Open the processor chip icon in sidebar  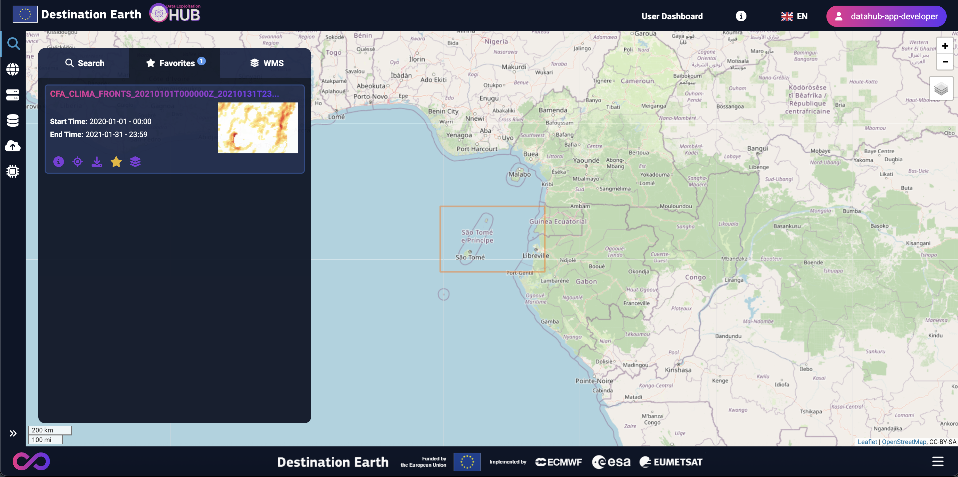(13, 171)
